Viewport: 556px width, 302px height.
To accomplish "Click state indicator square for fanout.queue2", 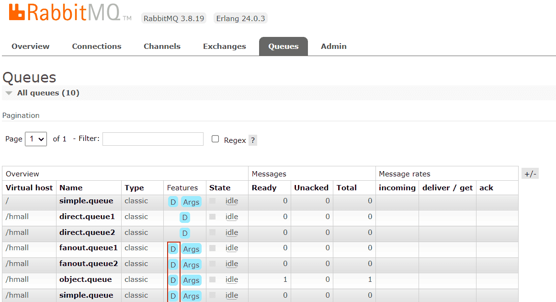I will coord(213,264).
